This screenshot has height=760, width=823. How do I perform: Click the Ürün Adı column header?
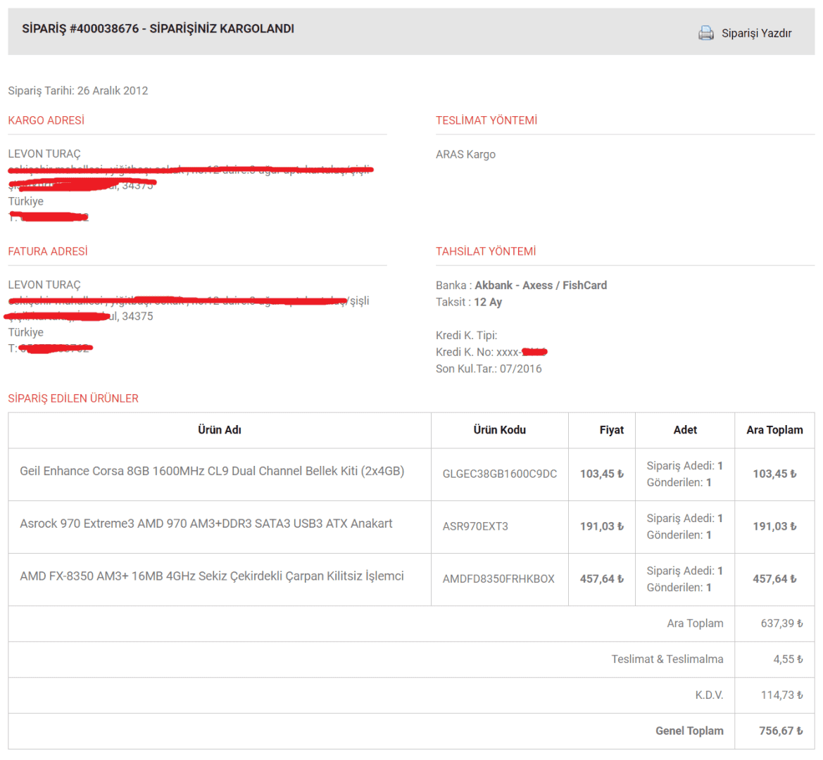point(219,430)
